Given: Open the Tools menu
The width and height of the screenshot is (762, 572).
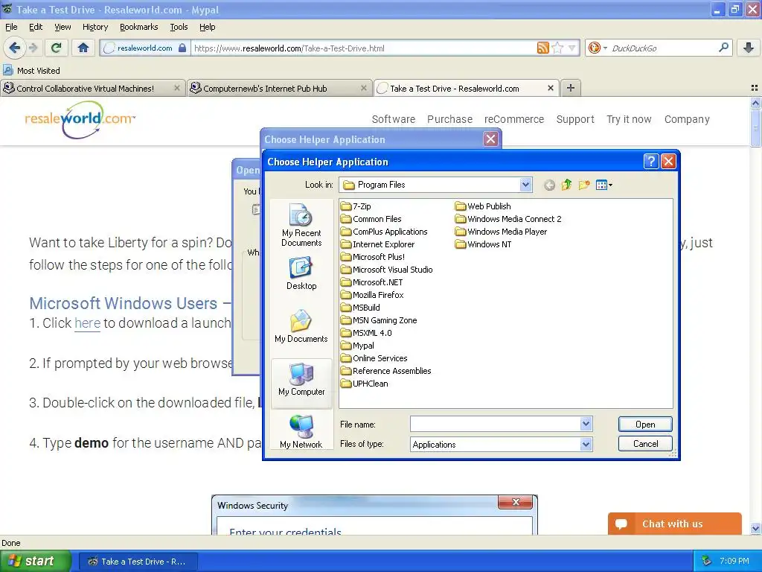Looking at the screenshot, I should (179, 27).
